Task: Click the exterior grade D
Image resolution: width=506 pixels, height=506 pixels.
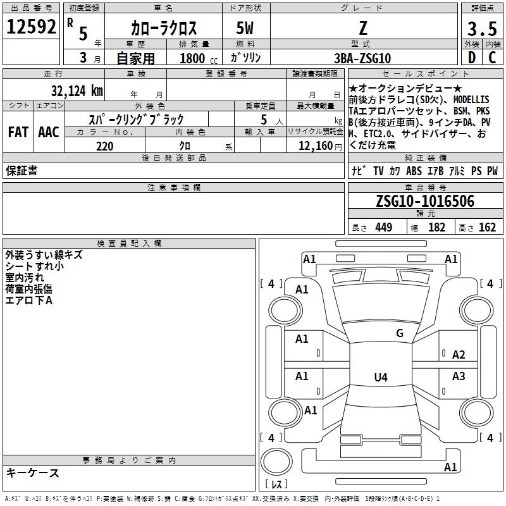Action: (472, 58)
